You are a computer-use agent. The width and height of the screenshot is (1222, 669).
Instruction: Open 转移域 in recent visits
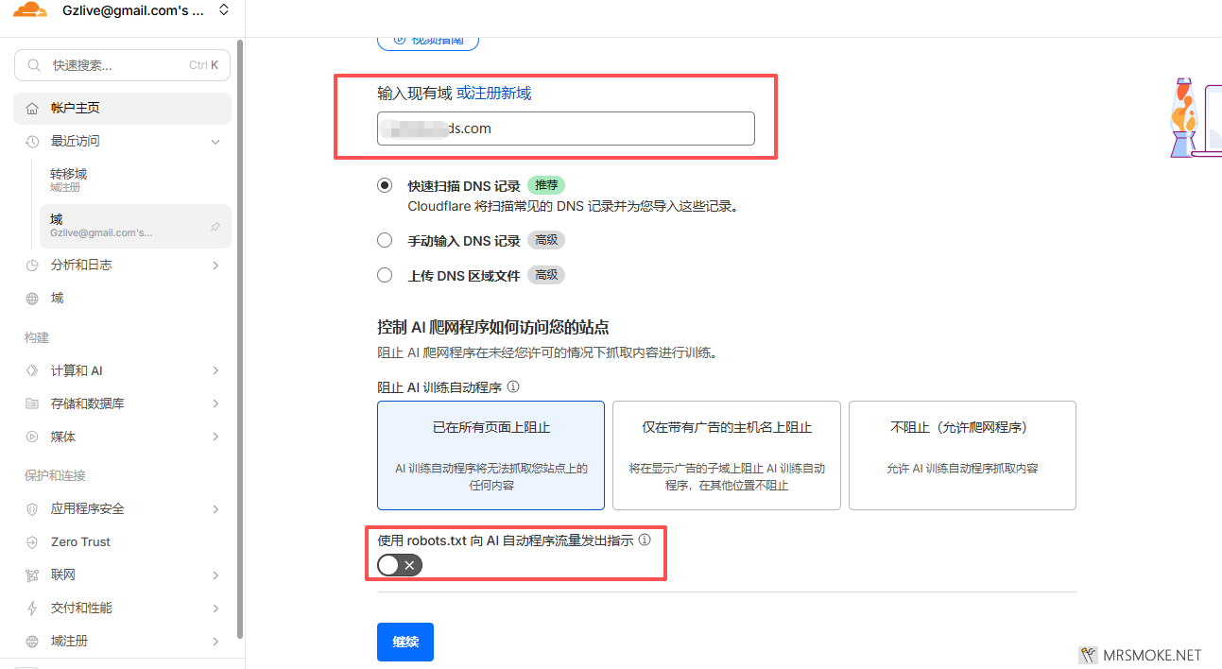point(69,175)
